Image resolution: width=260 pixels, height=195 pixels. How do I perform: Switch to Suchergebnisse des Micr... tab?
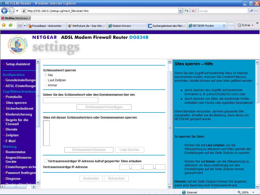167,26
